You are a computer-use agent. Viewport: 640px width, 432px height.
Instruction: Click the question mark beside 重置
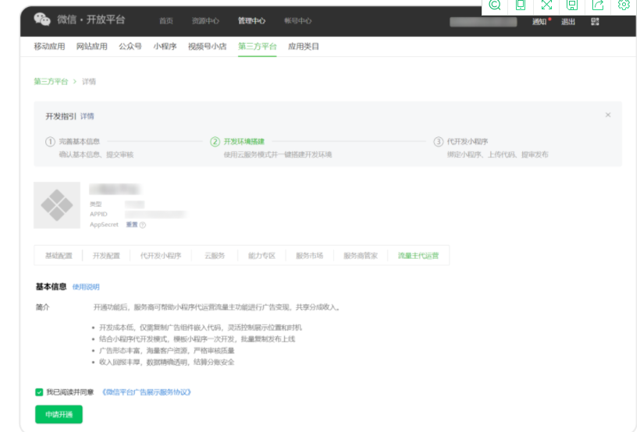point(143,225)
